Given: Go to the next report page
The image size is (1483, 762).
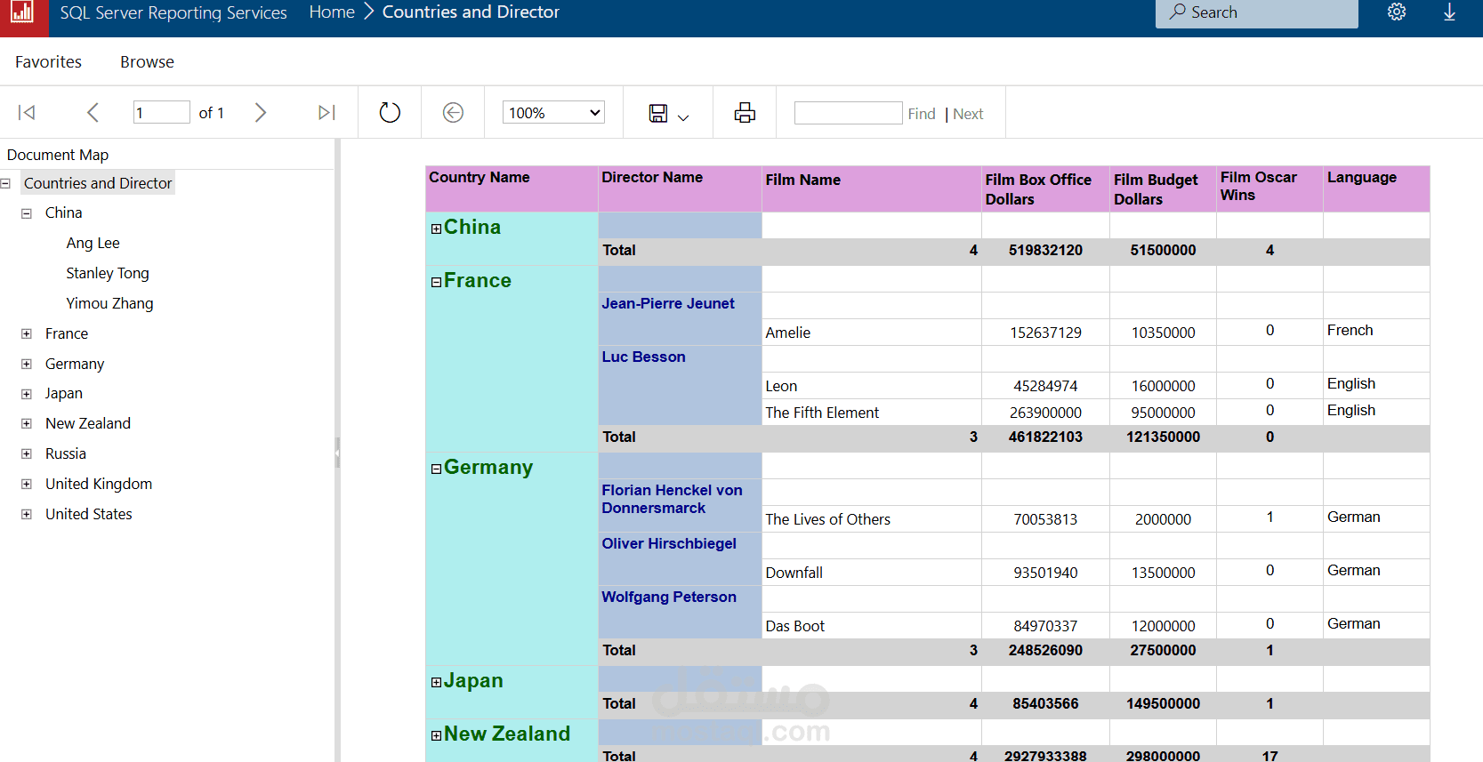Looking at the screenshot, I should tap(261, 113).
